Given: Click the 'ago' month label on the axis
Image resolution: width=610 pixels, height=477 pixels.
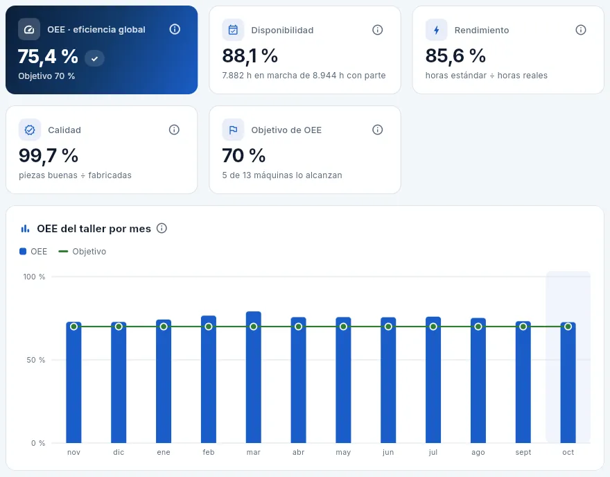Looking at the screenshot, I should [478, 452].
